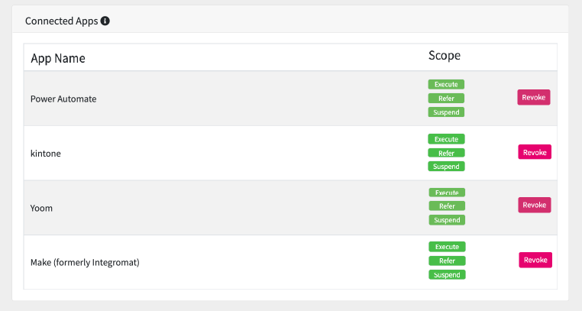582x311 pixels.
Task: Click Power Automate's Suspend scope badge
Action: coord(446,112)
